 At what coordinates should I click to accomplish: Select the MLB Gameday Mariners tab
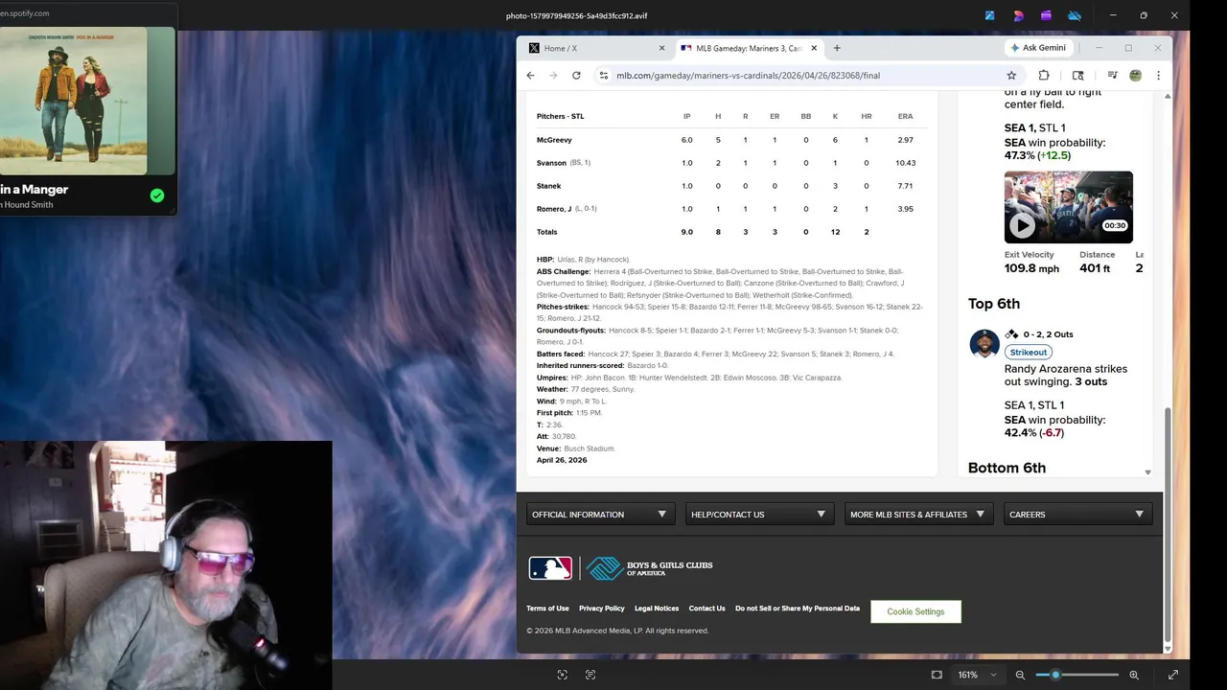[748, 48]
